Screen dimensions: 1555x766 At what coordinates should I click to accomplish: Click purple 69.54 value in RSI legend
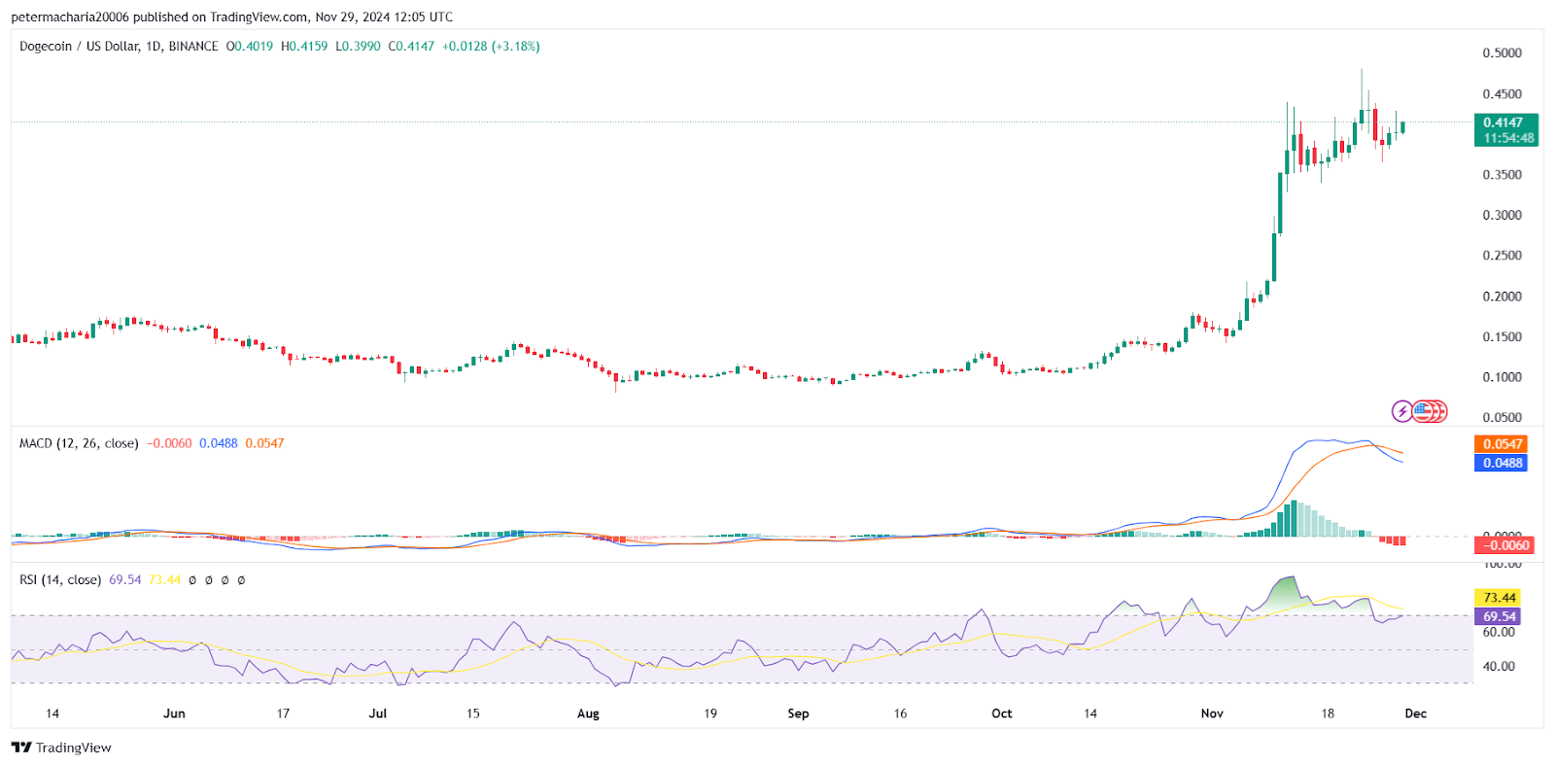click(x=125, y=579)
